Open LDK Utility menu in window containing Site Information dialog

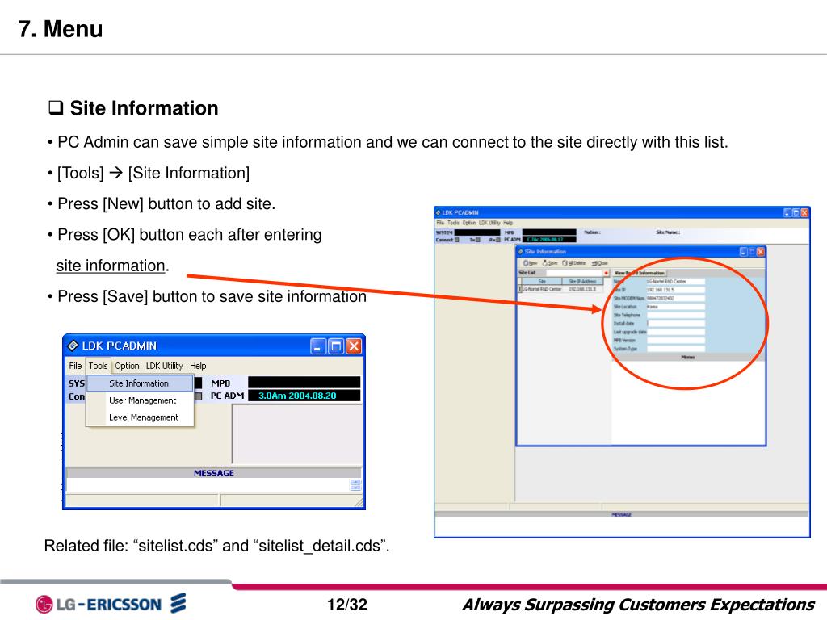pyautogui.click(x=489, y=223)
